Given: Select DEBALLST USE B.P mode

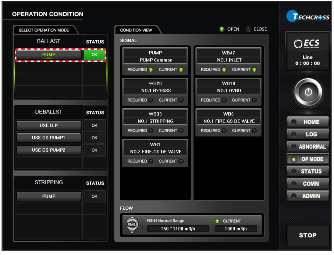Looking at the screenshot, I should pos(49,126).
